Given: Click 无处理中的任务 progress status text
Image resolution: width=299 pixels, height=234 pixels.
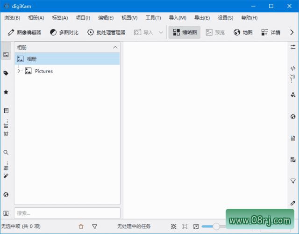Looking at the screenshot, I should (x=134, y=227).
